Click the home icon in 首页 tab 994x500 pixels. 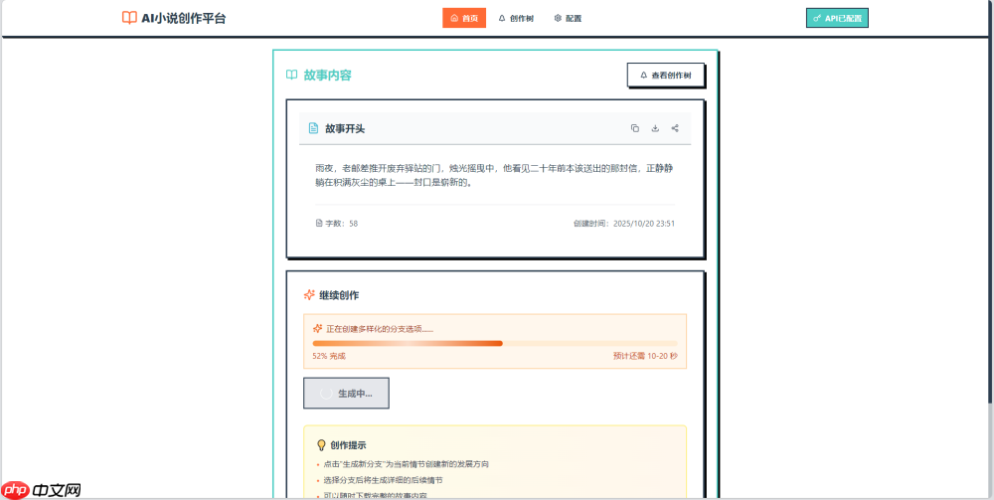[454, 18]
